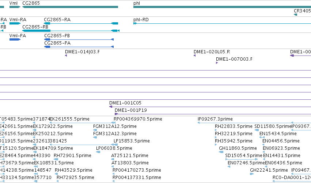Click the CG2865-PA protein feature
The image size is (311, 183).
pos(79,47)
